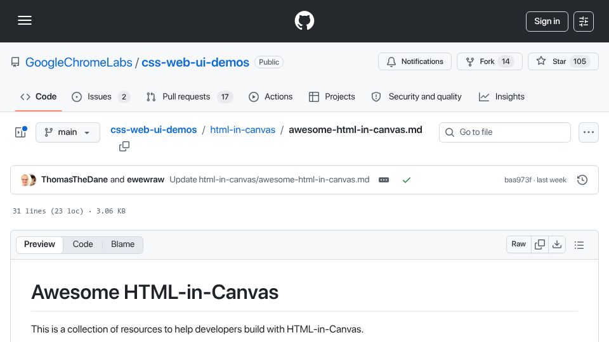609x342 pixels.
Task: Expand the commit message details ellipsis
Action: click(384, 180)
